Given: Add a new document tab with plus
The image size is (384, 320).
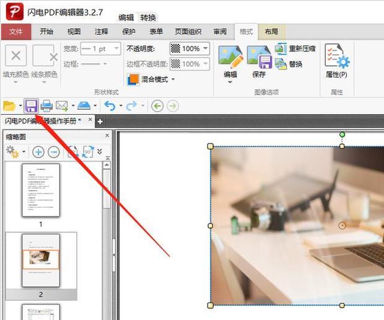Looking at the screenshot, I should click(100, 122).
